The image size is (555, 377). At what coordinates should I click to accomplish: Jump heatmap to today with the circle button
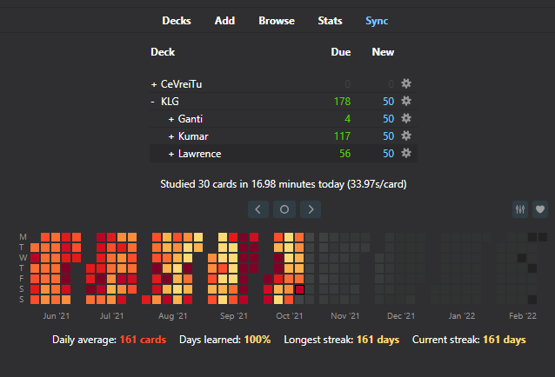(x=284, y=208)
